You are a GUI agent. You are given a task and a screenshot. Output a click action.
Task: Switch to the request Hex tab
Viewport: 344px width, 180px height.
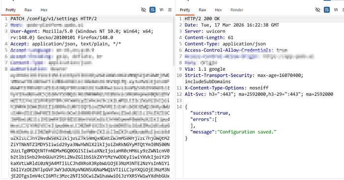44,10
